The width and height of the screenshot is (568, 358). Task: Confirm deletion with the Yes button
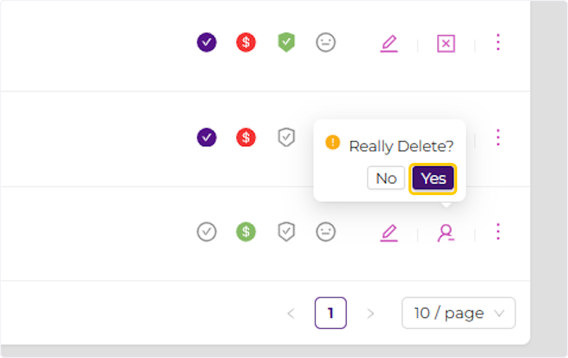click(432, 178)
